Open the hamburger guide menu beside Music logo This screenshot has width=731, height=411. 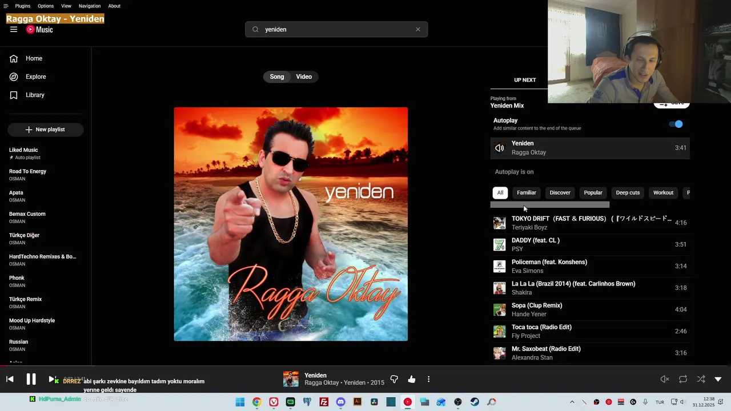point(14,30)
